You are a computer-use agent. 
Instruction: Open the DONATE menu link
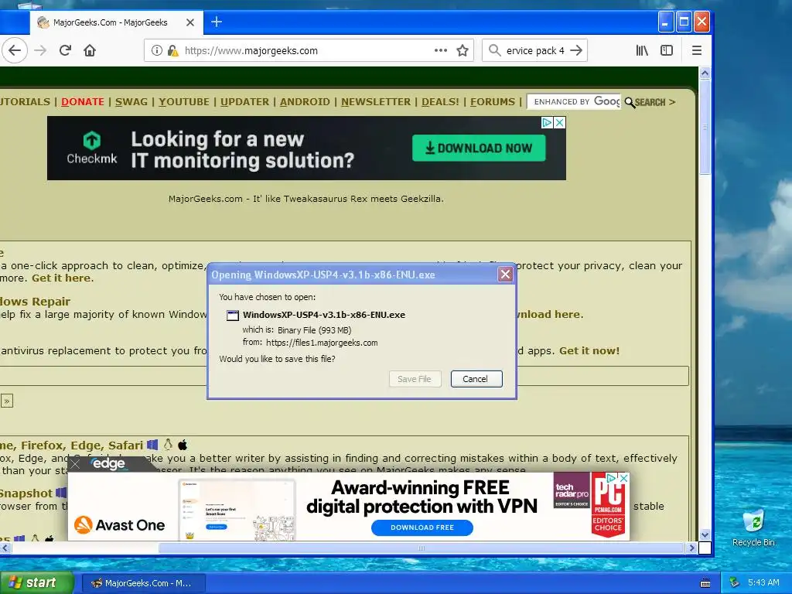click(x=83, y=101)
